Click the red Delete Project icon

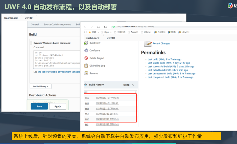point(86,58)
